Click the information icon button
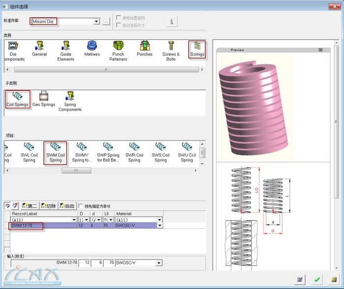 pos(172,22)
